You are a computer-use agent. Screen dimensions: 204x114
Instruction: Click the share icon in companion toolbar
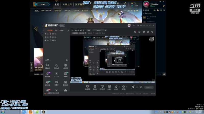(x=152, y=32)
